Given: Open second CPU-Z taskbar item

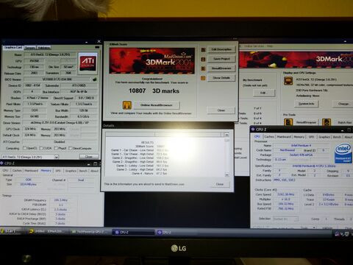Looking at the screenshot, I should (x=175, y=232).
